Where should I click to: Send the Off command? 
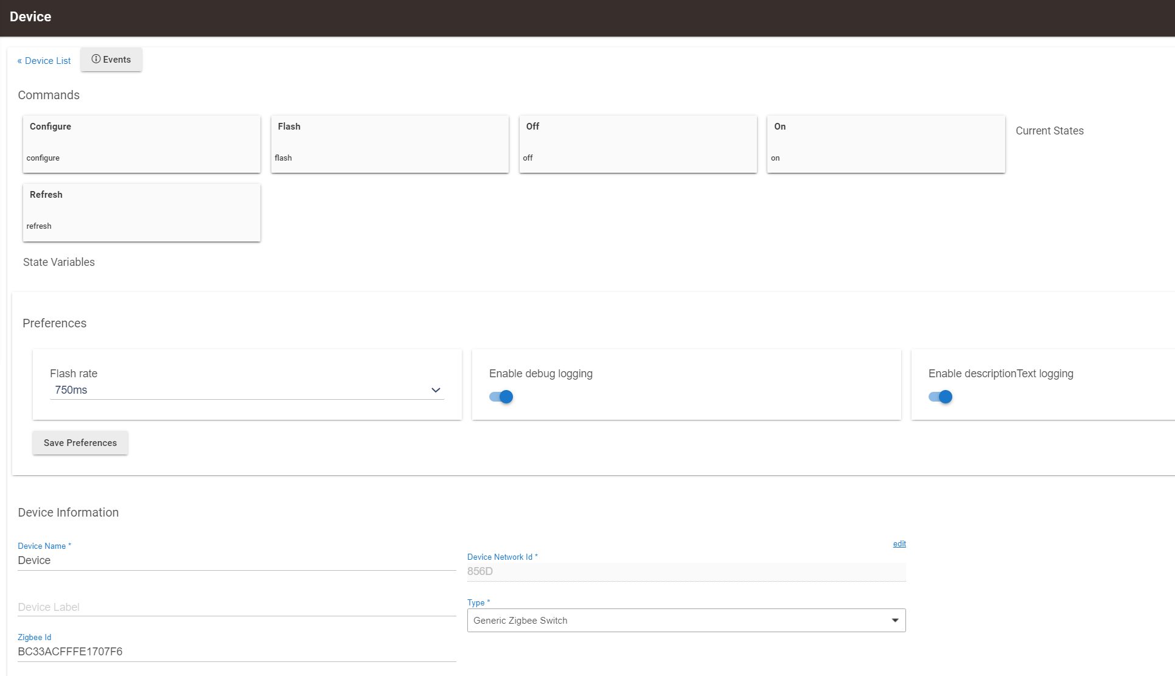pyautogui.click(x=638, y=144)
